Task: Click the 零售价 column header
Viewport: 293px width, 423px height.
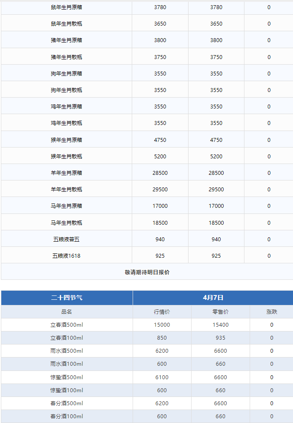Action: click(221, 312)
